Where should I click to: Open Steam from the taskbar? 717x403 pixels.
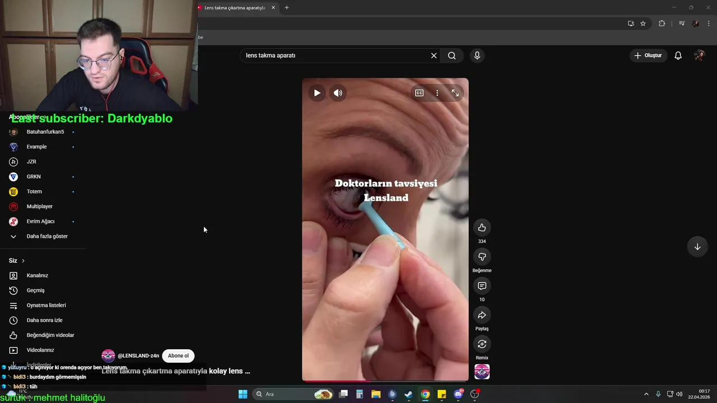[409, 394]
